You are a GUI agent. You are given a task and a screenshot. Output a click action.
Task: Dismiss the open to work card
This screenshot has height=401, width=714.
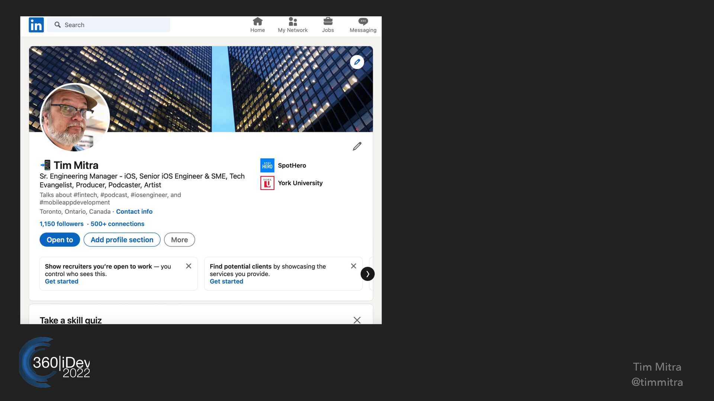[189, 266]
